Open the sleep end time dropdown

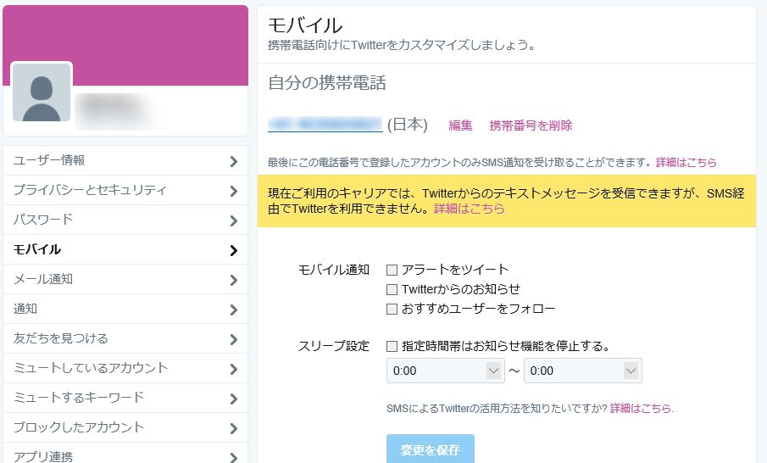point(582,371)
